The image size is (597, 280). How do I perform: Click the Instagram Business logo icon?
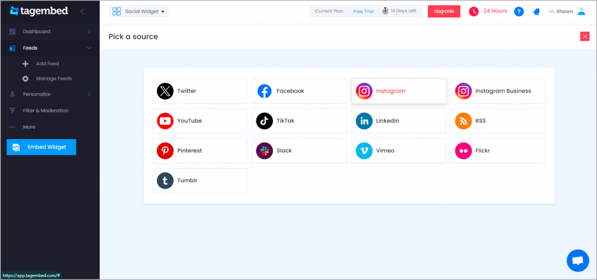(463, 91)
